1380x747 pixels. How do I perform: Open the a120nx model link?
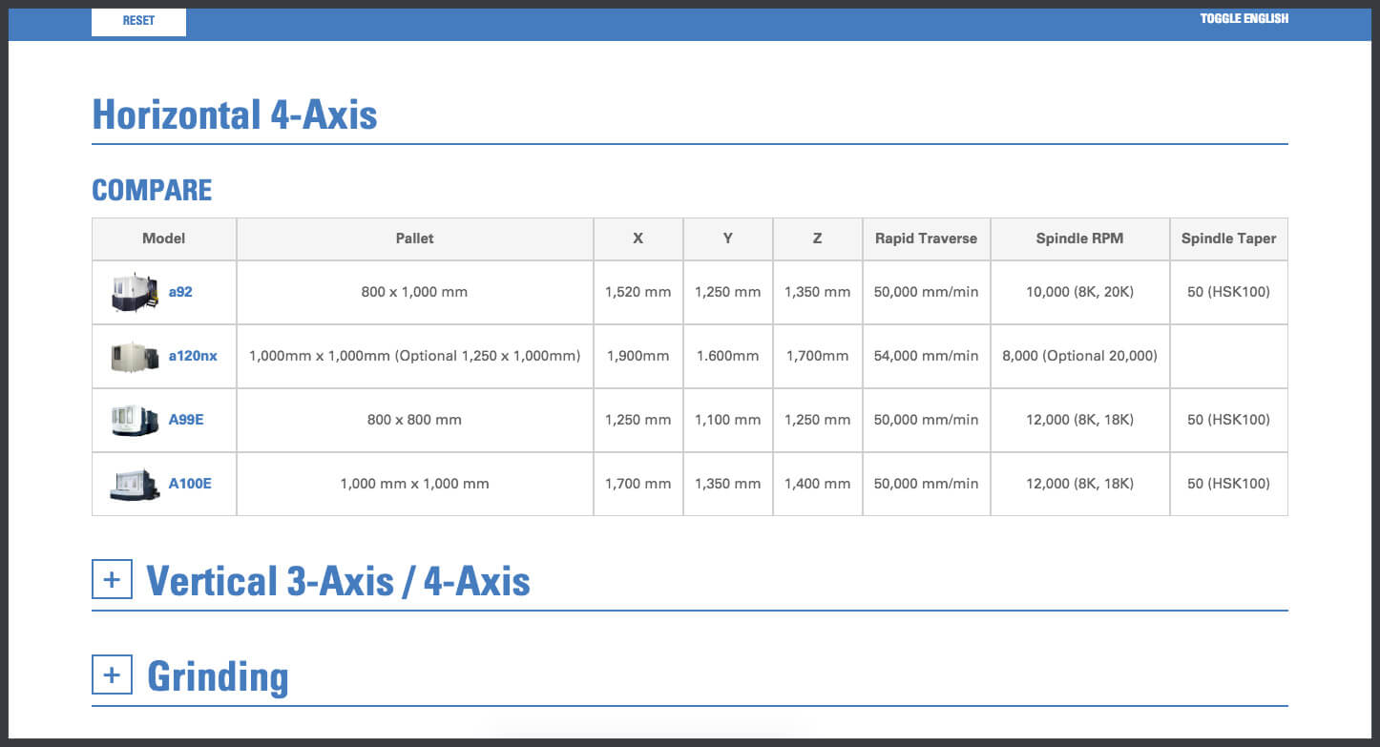[193, 356]
